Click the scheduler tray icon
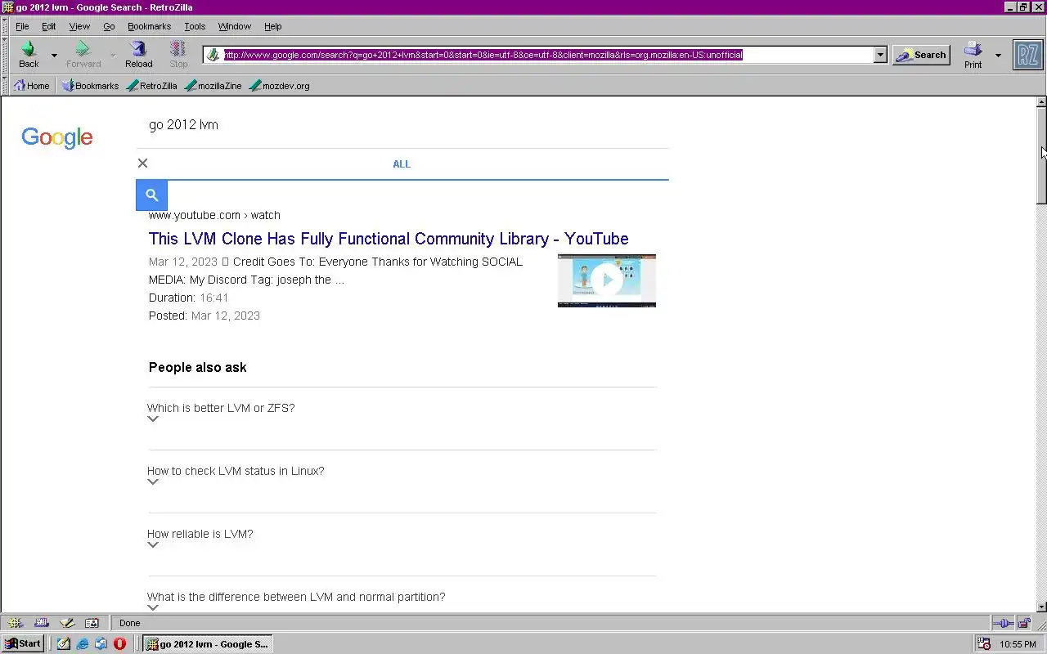This screenshot has width=1047, height=654. click(x=984, y=644)
